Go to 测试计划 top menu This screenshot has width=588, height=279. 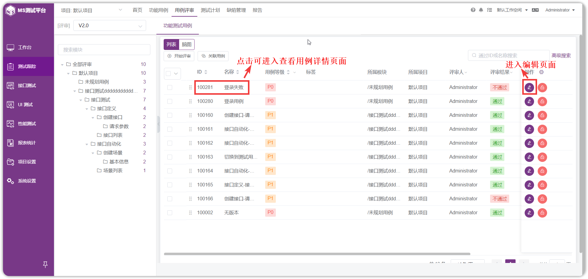pyautogui.click(x=210, y=10)
